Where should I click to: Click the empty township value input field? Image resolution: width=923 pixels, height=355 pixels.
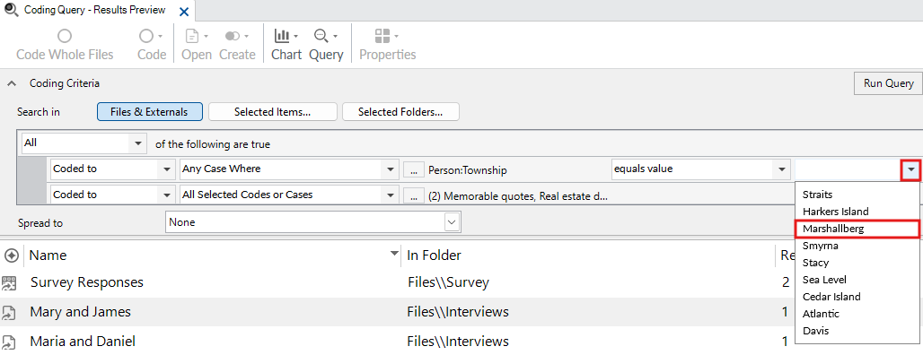coord(848,169)
